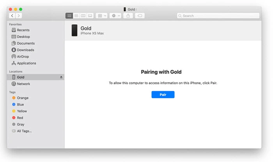
Task: Select Network under Locations
Action: tap(23, 84)
